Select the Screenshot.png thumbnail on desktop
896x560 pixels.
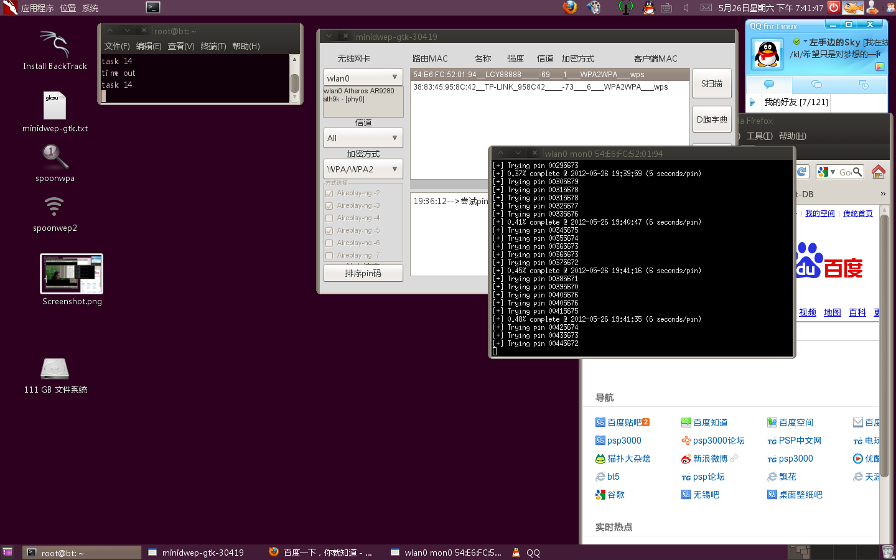(x=72, y=274)
